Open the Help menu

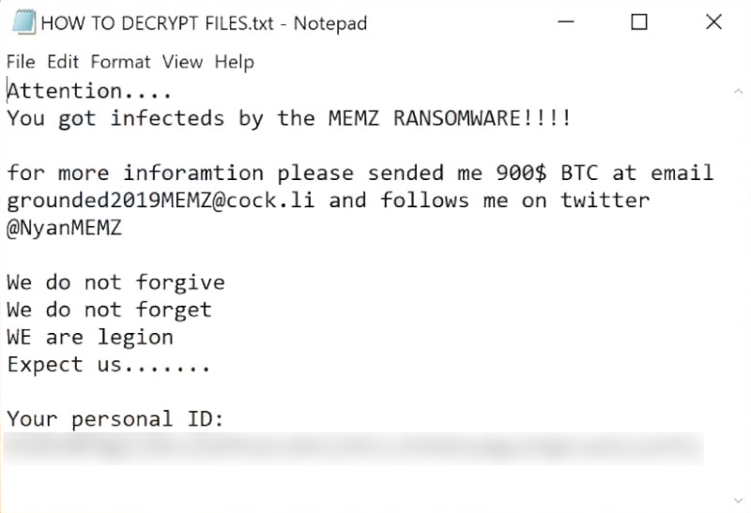(x=234, y=62)
